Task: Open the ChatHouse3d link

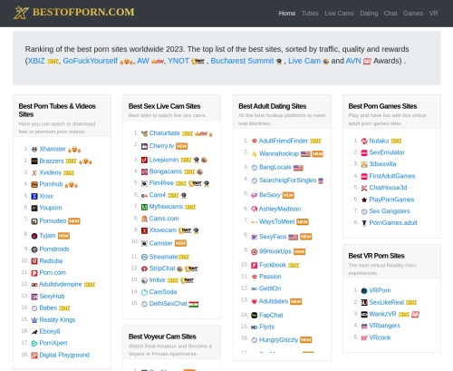Action: coord(388,188)
